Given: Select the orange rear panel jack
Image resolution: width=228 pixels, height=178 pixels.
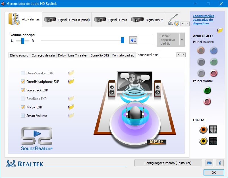Looking at the screenshot, I should [x=201, y=50].
